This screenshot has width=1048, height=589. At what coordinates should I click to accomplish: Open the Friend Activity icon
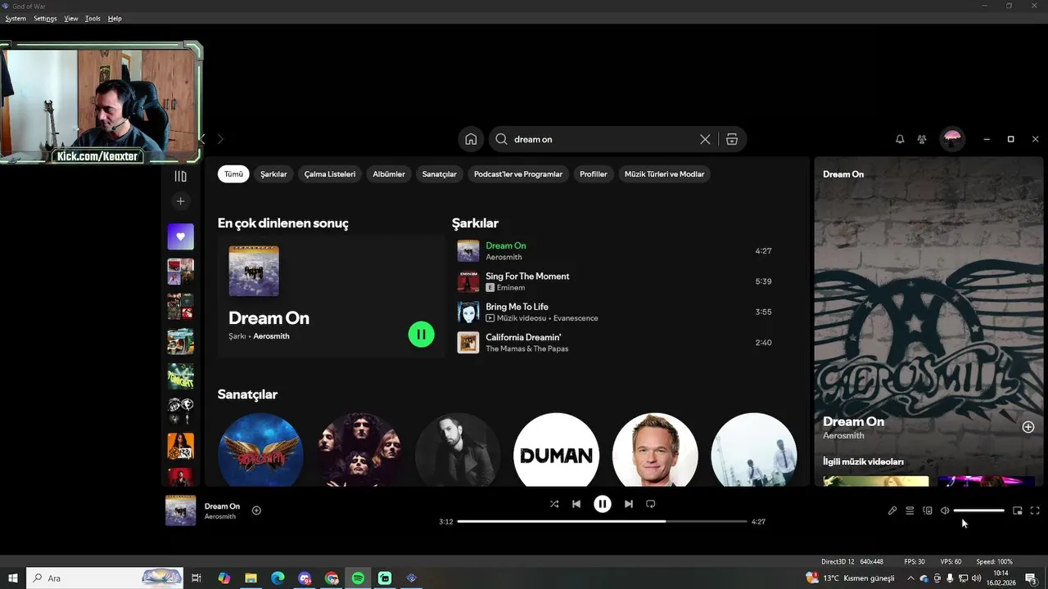coord(922,139)
